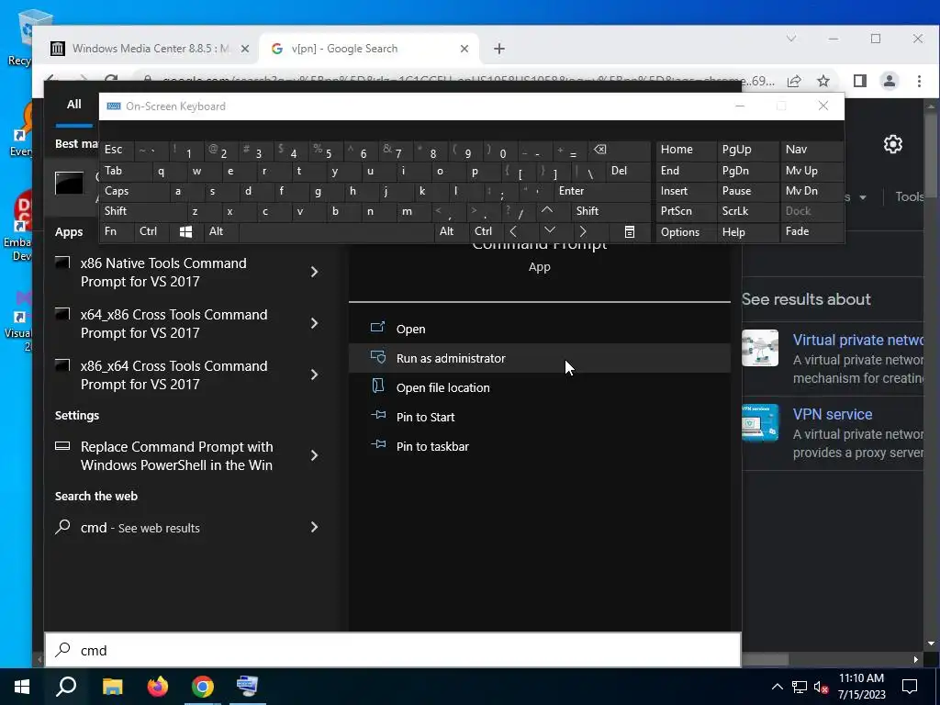Viewport: 940px width, 705px height.
Task: Toggle the right Alt key on On-Screen Keyboard
Action: pos(452,231)
